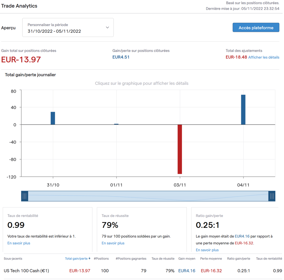The image size is (284, 280).
Task: Click the EUR4.51 gain/perte value
Action: pyautogui.click(x=121, y=57)
